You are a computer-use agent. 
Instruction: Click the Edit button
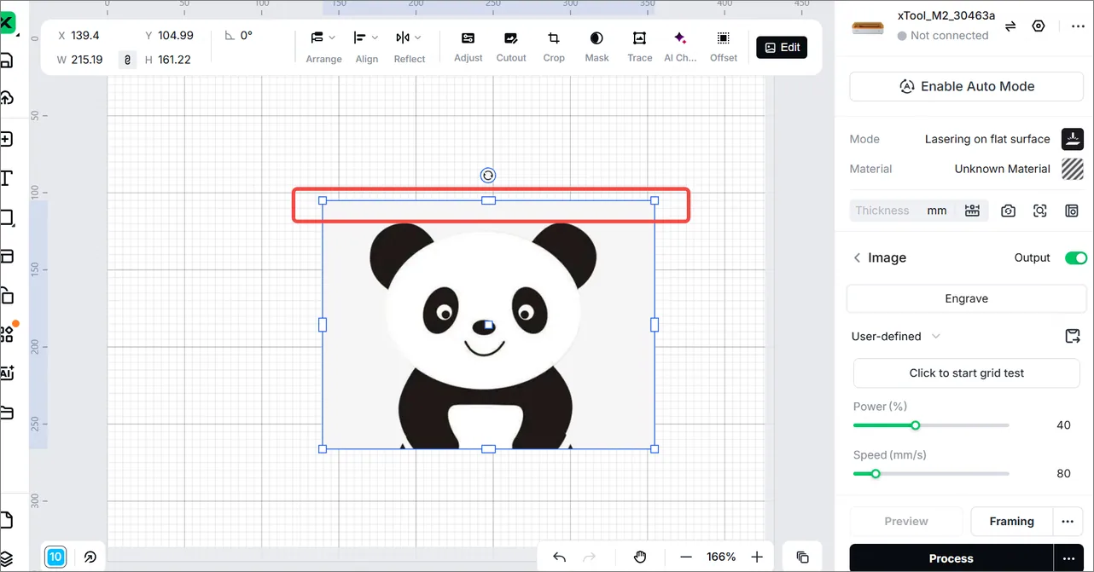pos(782,47)
